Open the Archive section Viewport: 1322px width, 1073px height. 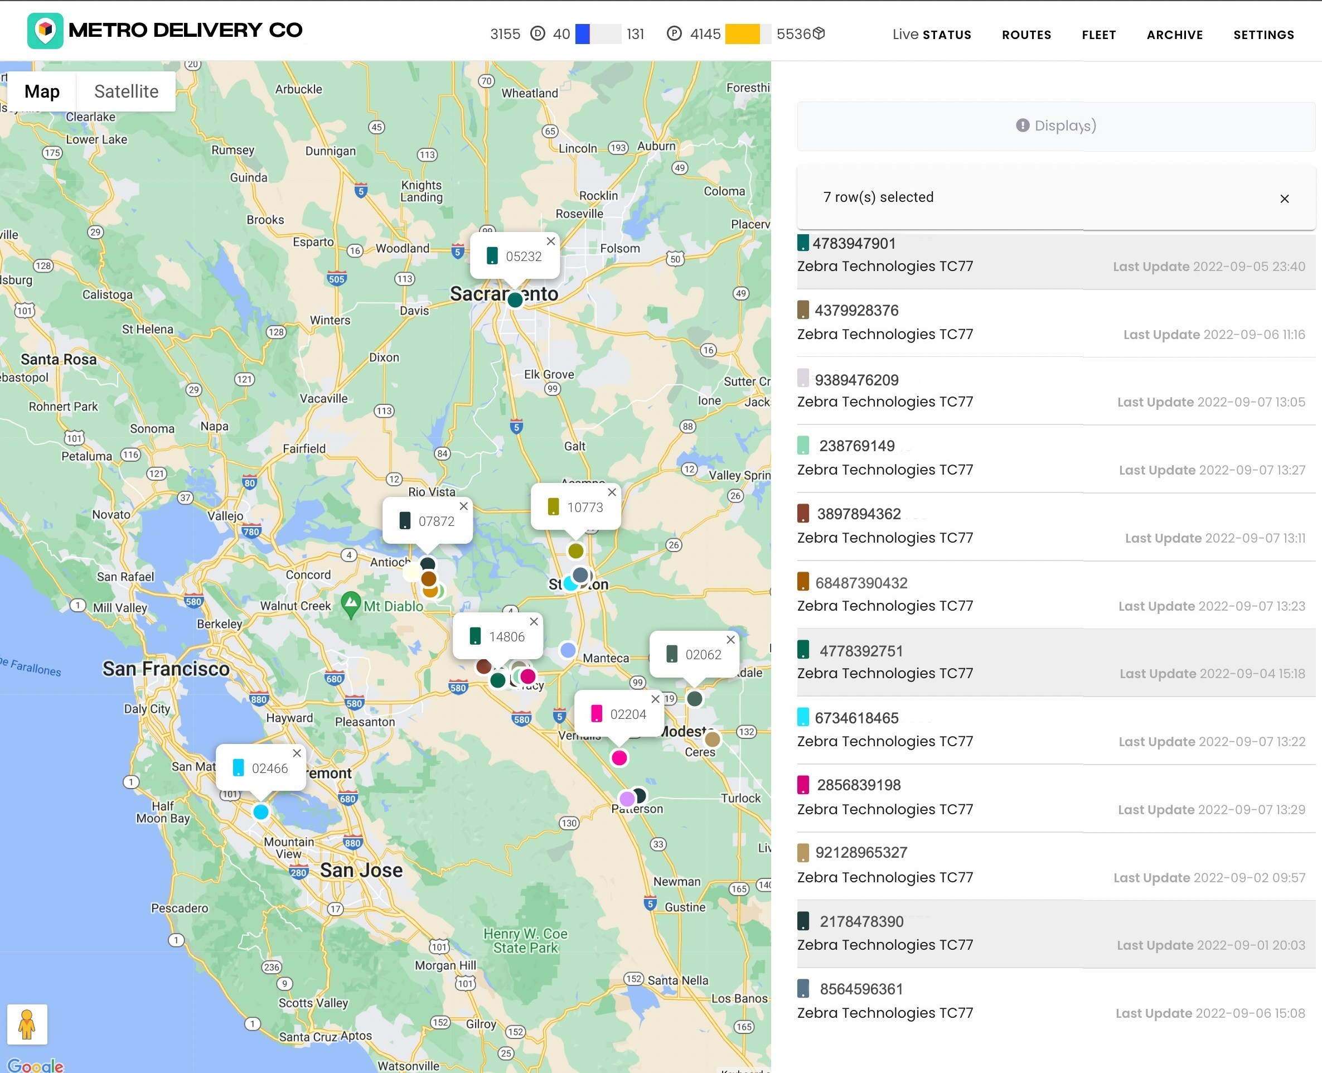(x=1174, y=35)
